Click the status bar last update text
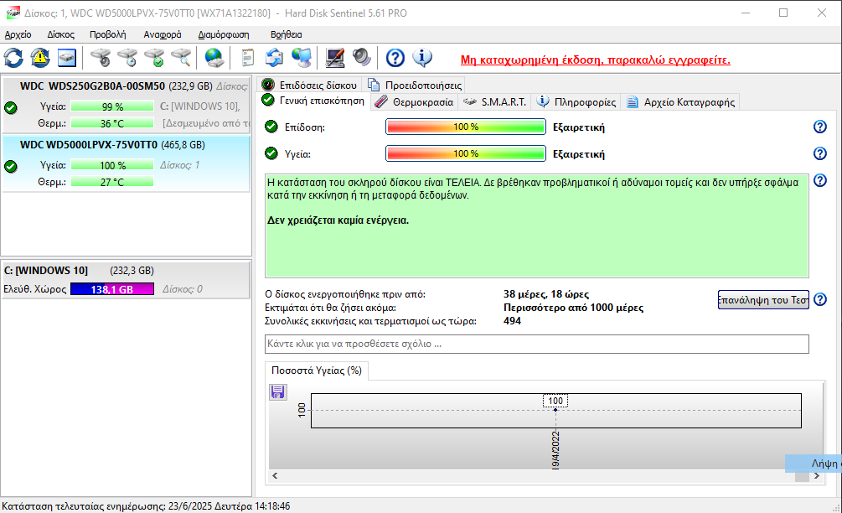Viewport: 842px width, 513px height. (x=146, y=506)
